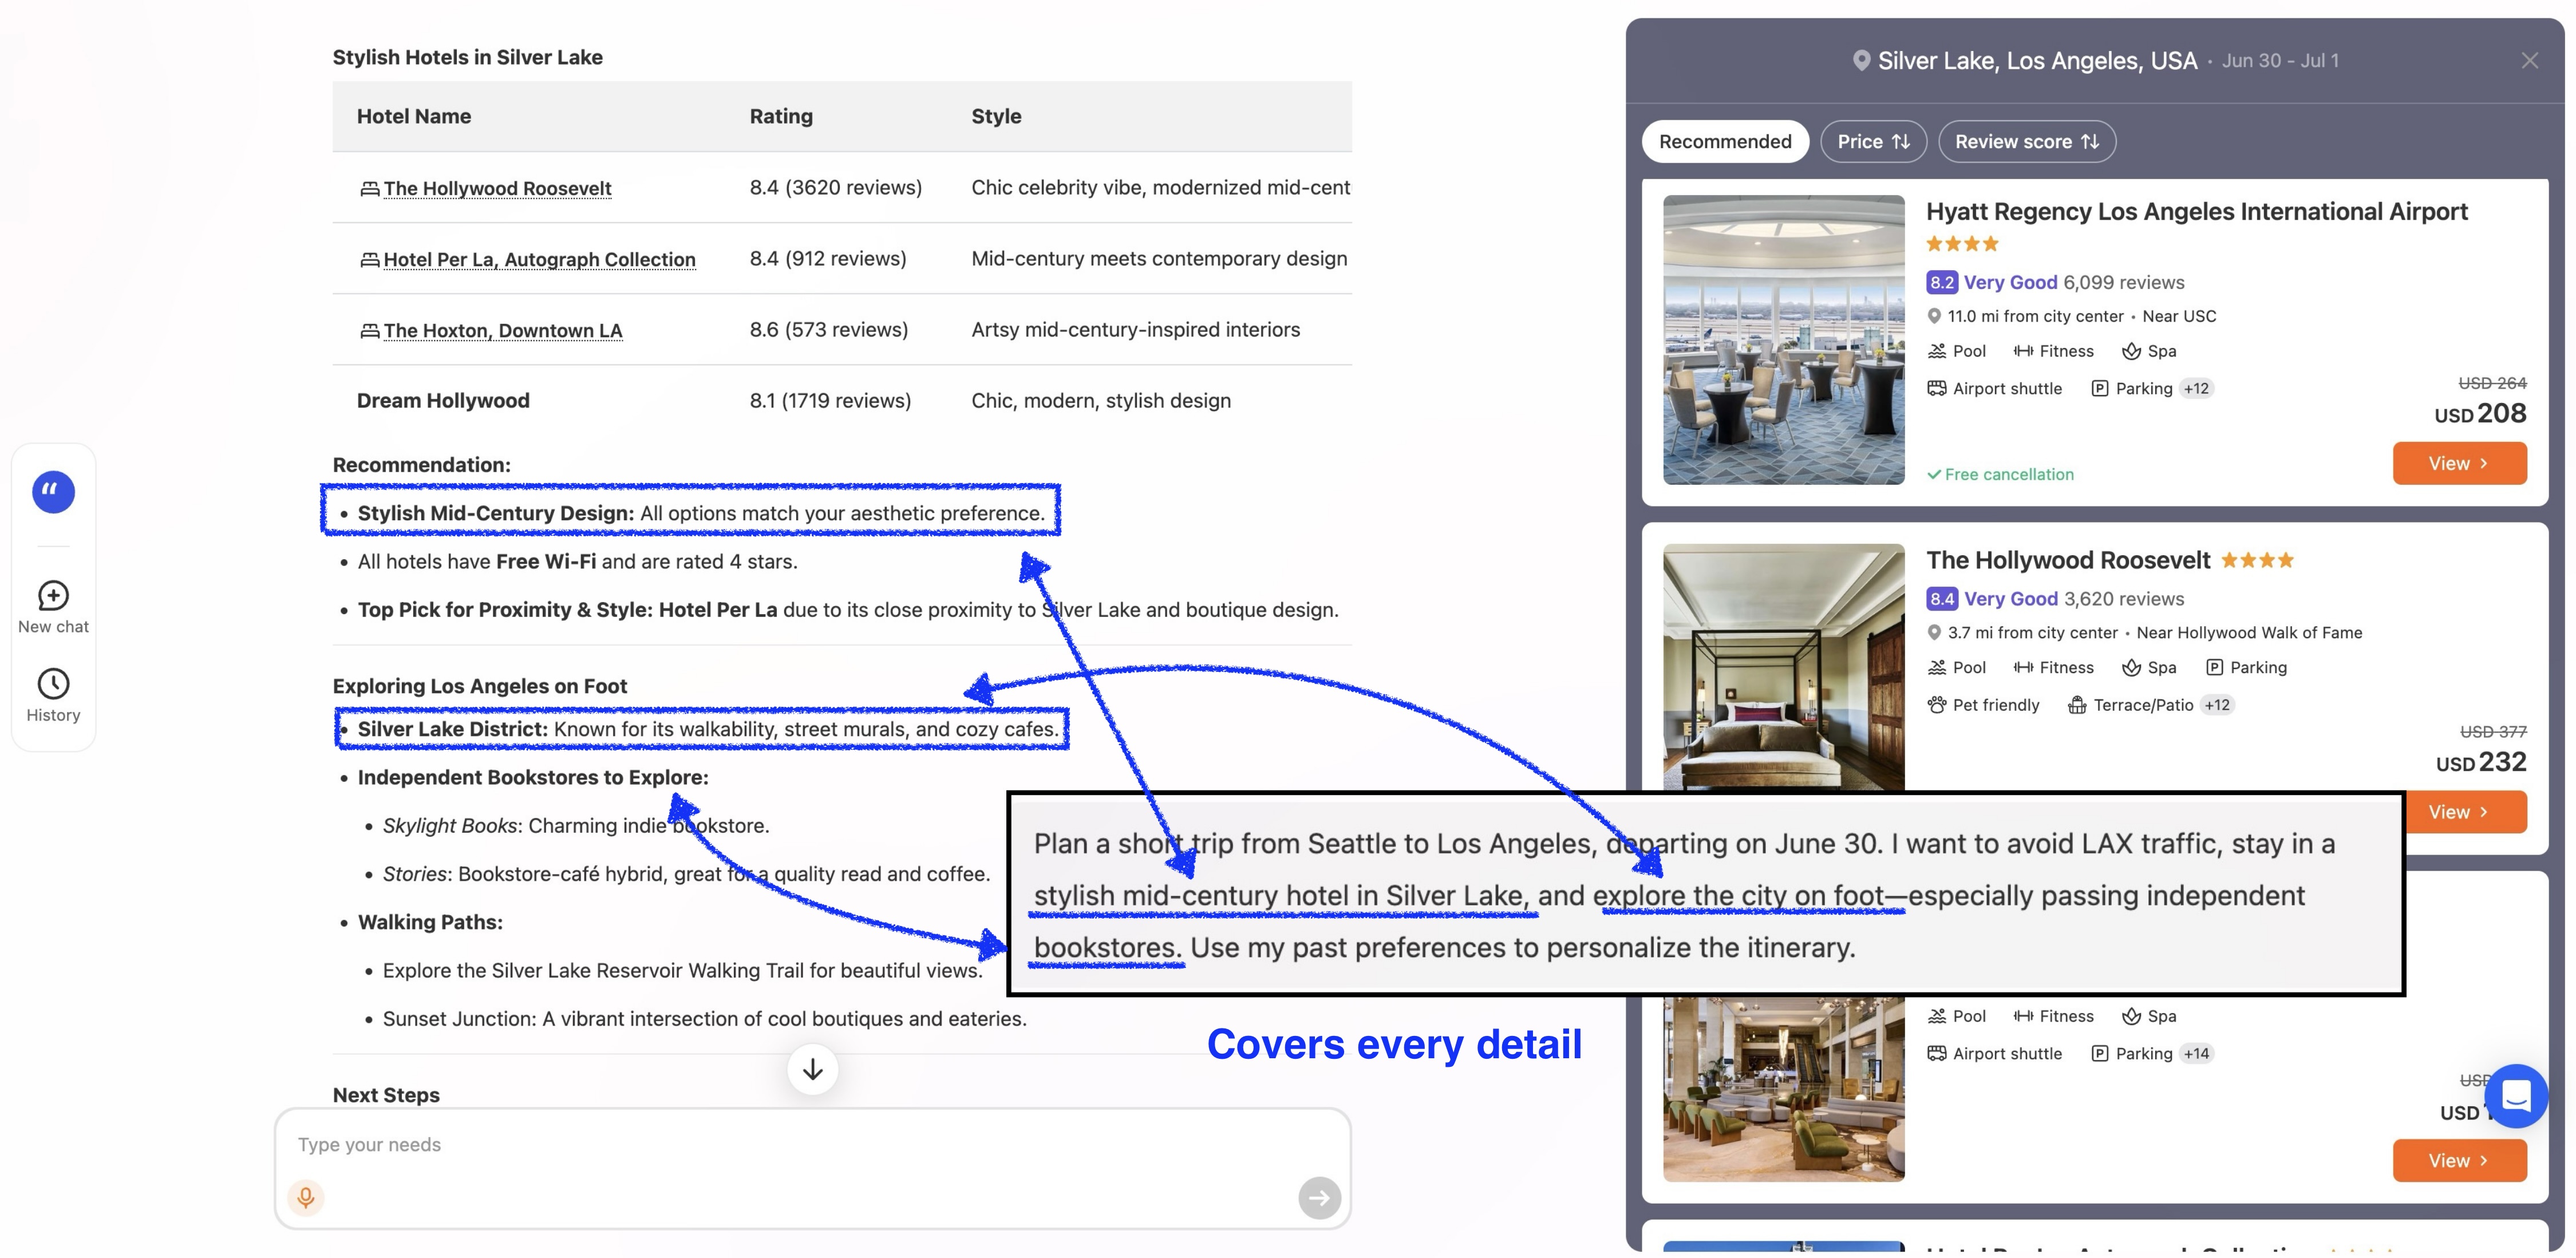Image resolution: width=2576 pixels, height=1258 pixels.
Task: Click the New chat icon
Action: click(x=53, y=596)
